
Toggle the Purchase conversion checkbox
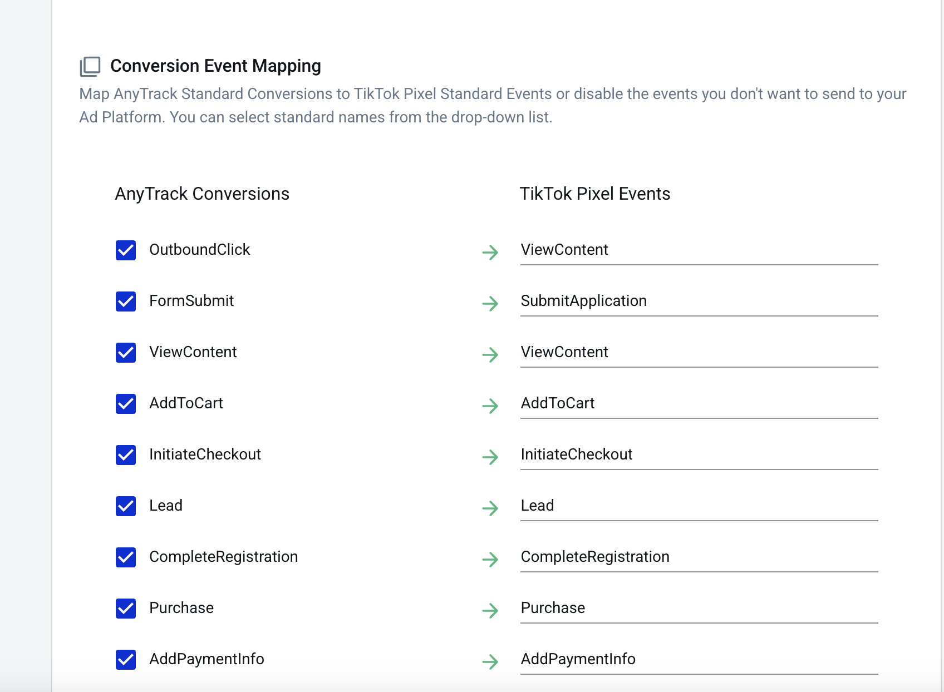tap(126, 609)
